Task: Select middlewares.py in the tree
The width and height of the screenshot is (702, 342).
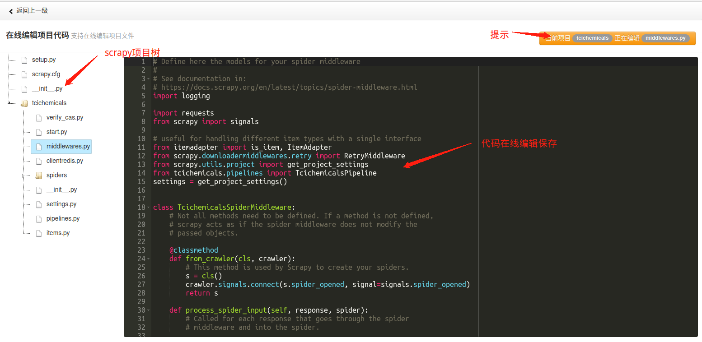Action: pyautogui.click(x=68, y=146)
